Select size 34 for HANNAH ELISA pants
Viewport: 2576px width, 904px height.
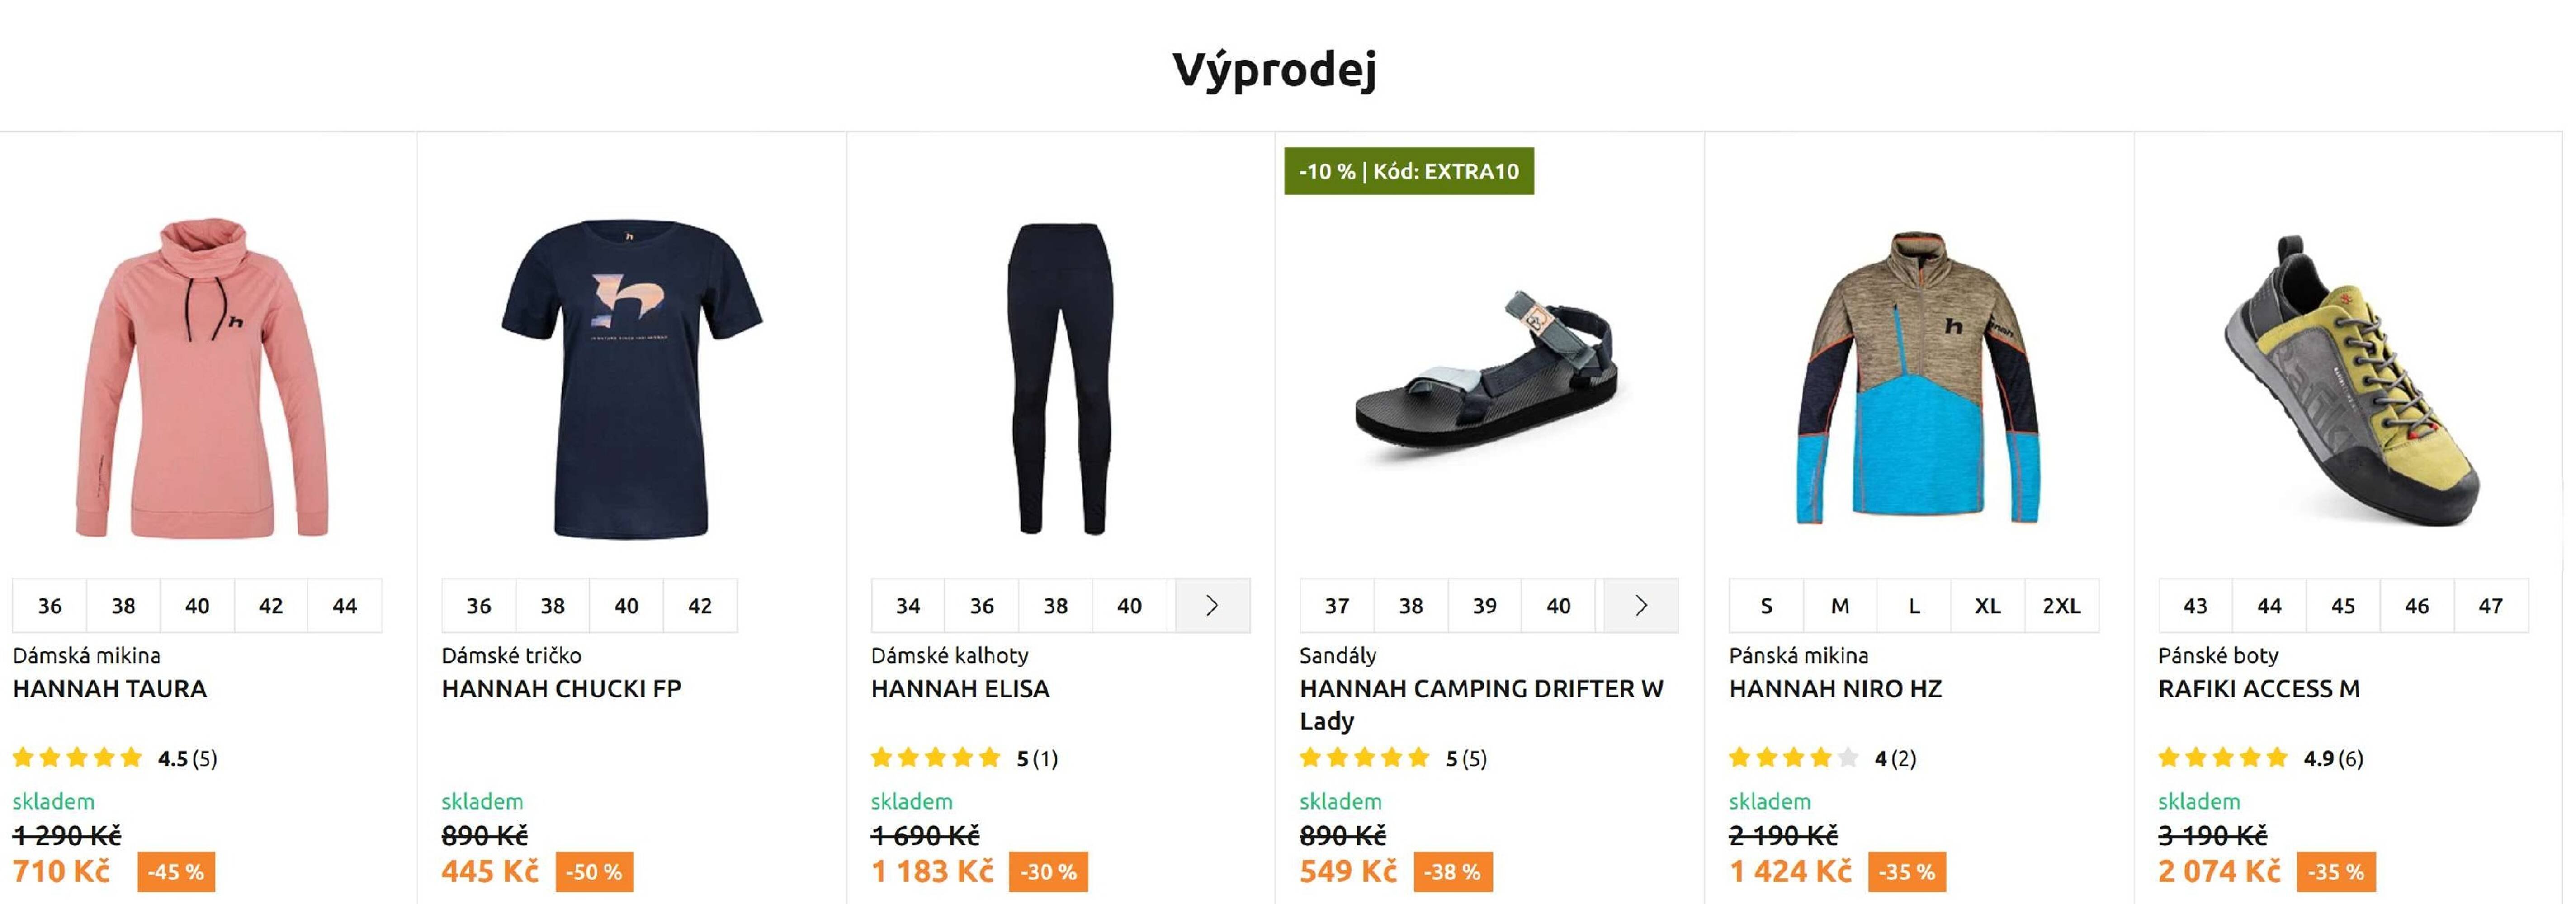[x=907, y=605]
